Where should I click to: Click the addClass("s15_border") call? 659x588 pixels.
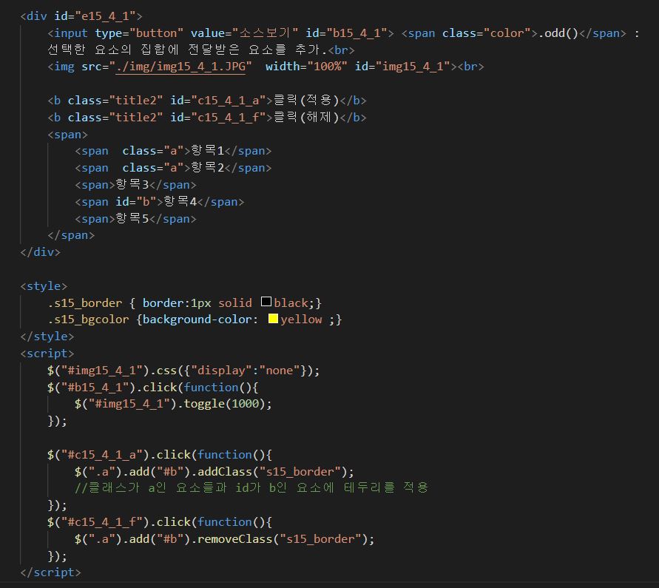click(x=272, y=471)
